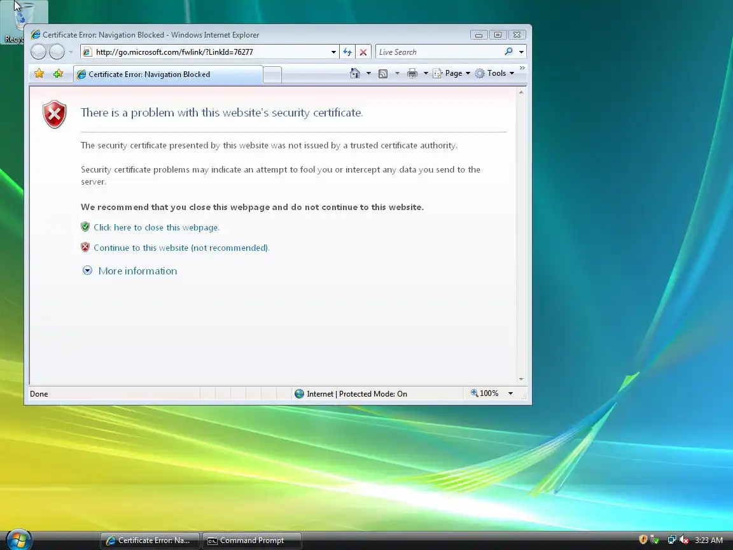This screenshot has width=733, height=550.
Task: Click the Done status bar text
Action: coord(39,394)
